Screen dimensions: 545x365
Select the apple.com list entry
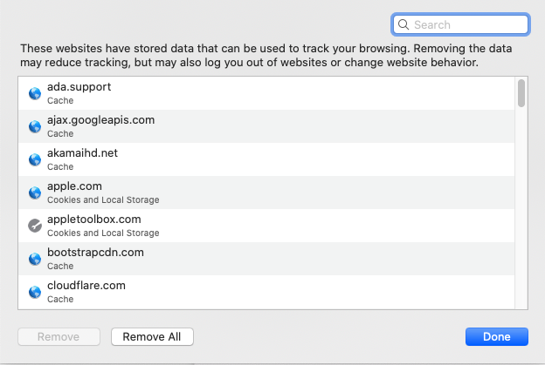tap(262, 193)
